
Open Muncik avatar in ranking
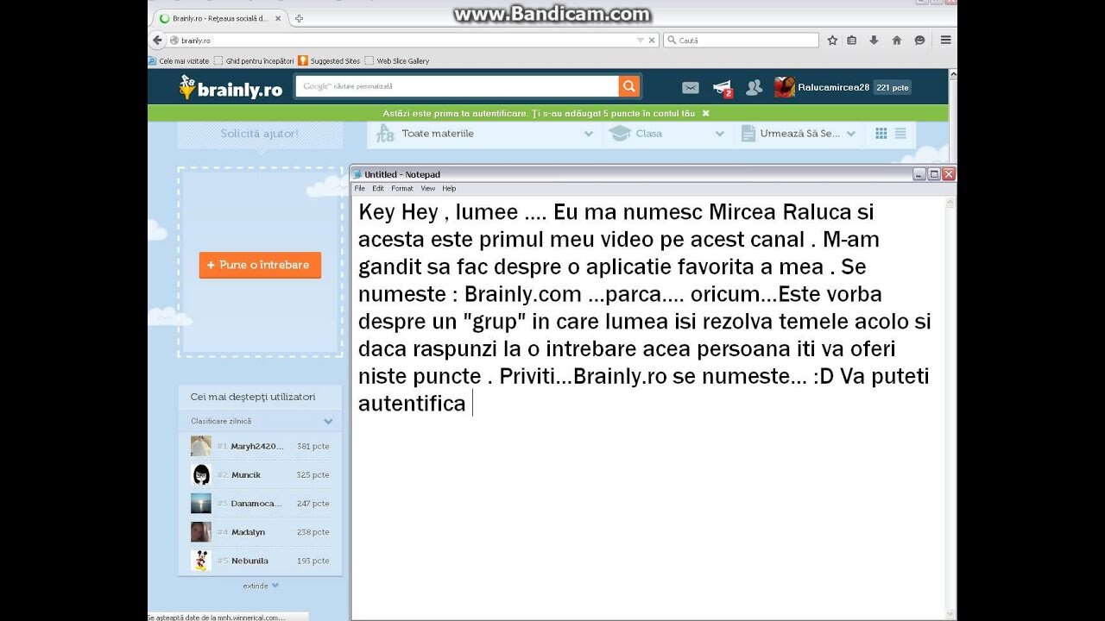pos(201,474)
